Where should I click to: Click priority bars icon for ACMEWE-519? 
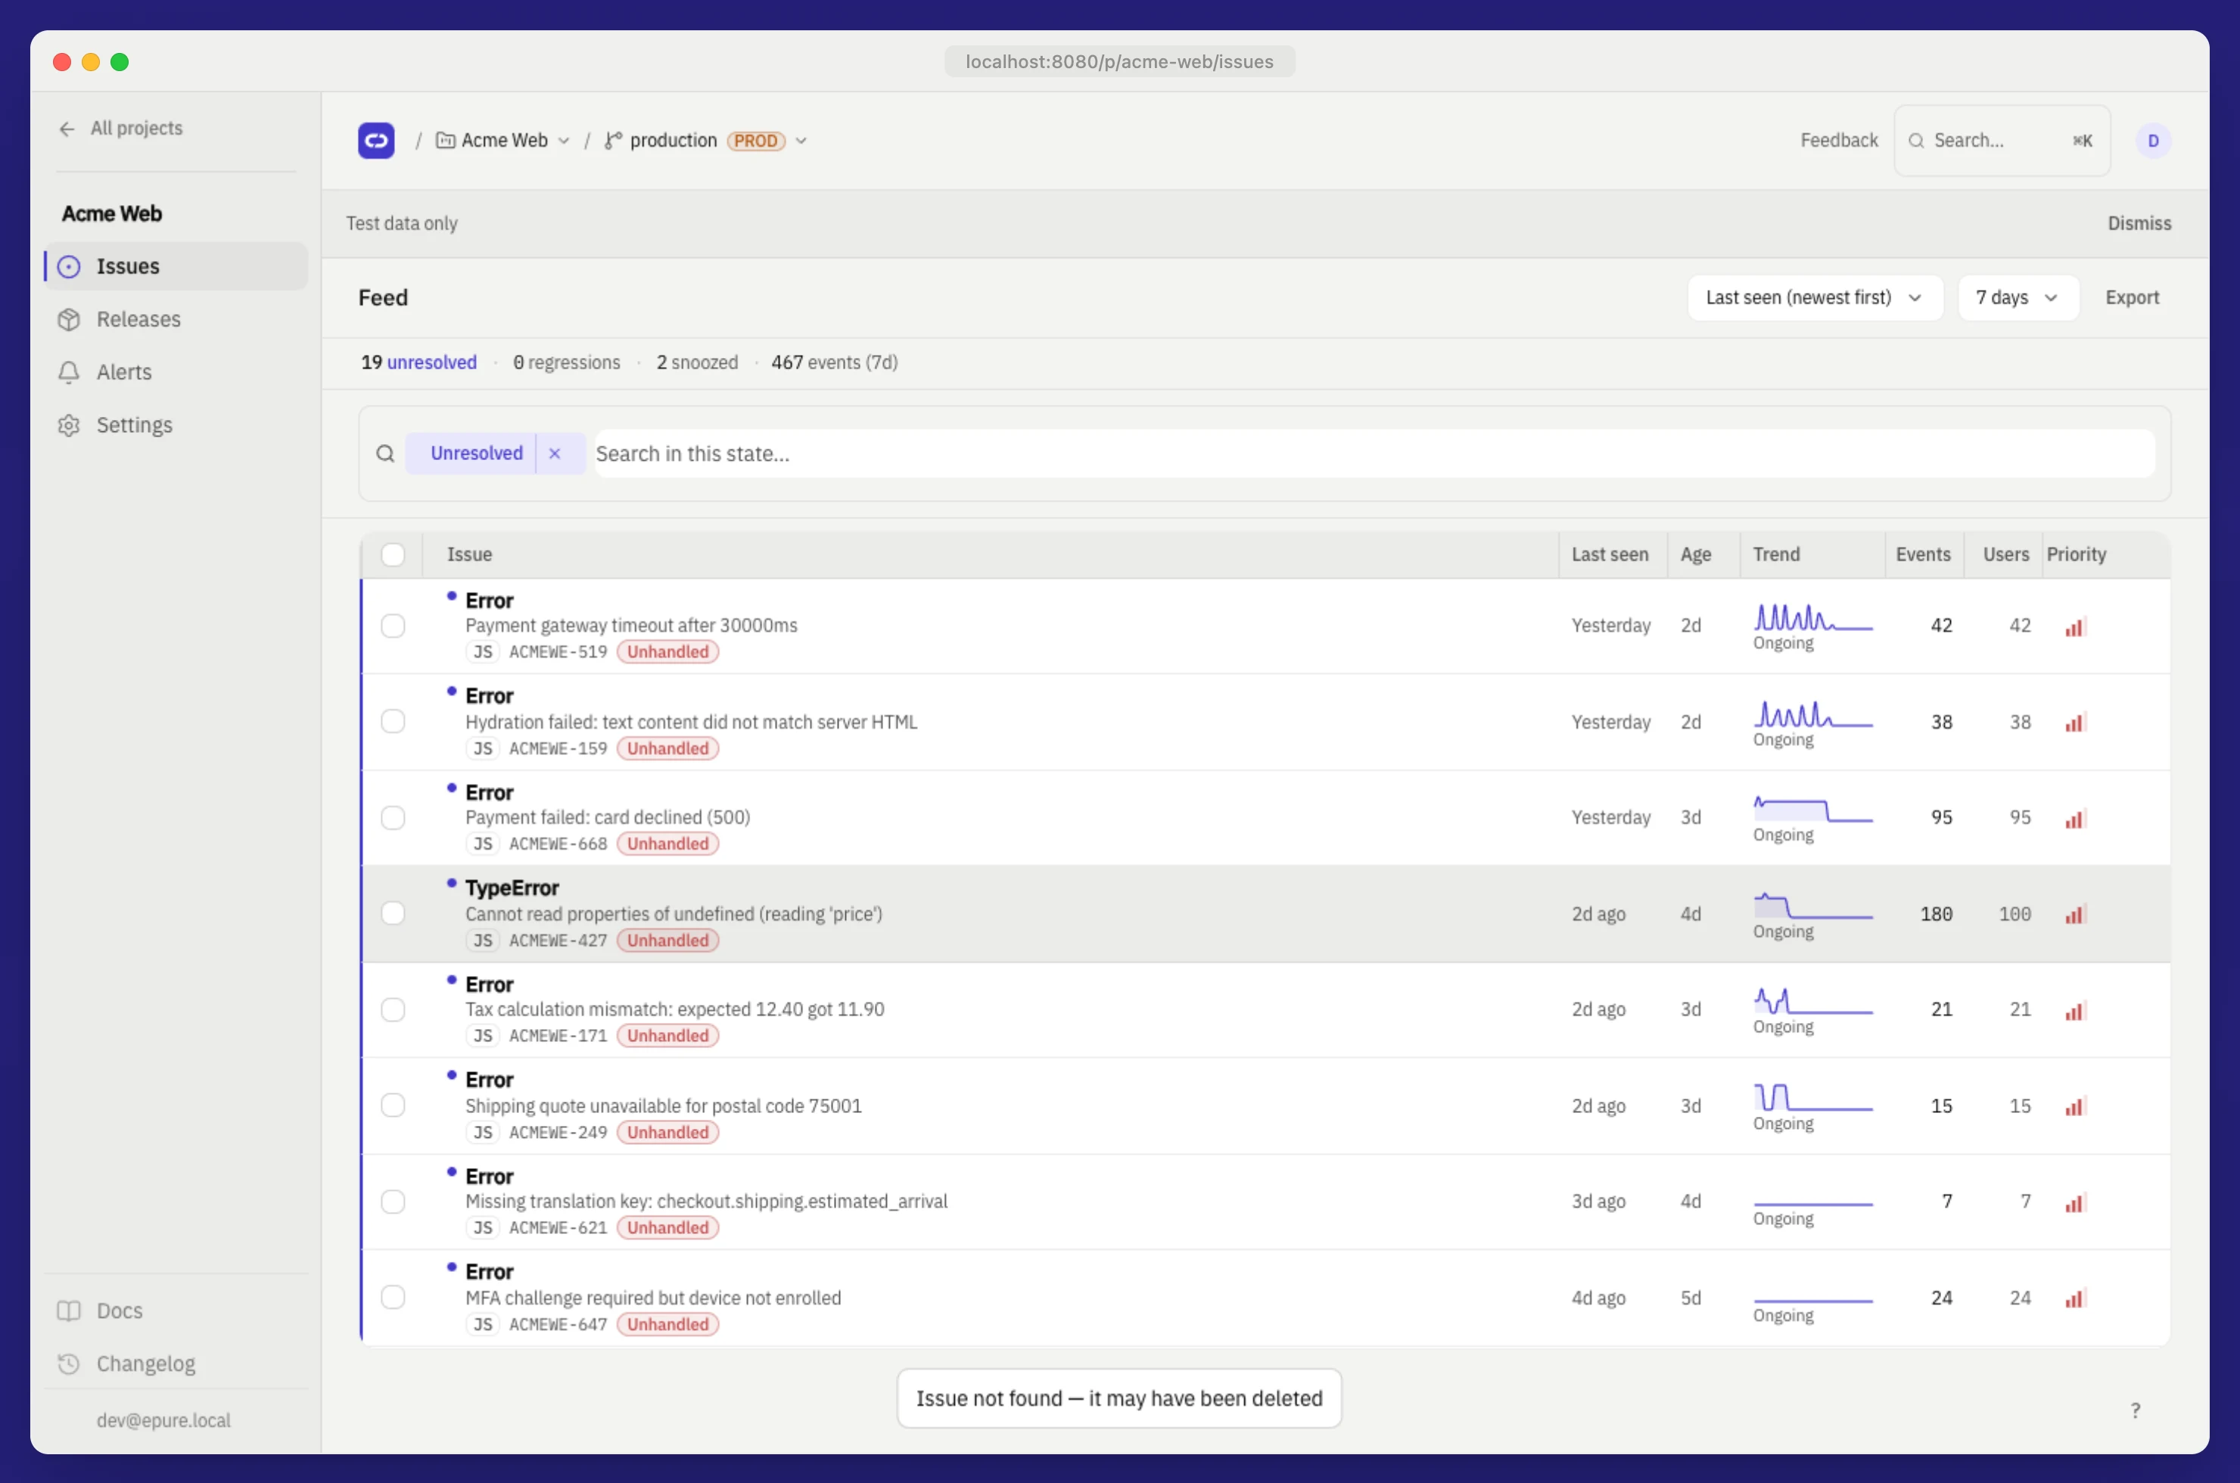[2075, 627]
